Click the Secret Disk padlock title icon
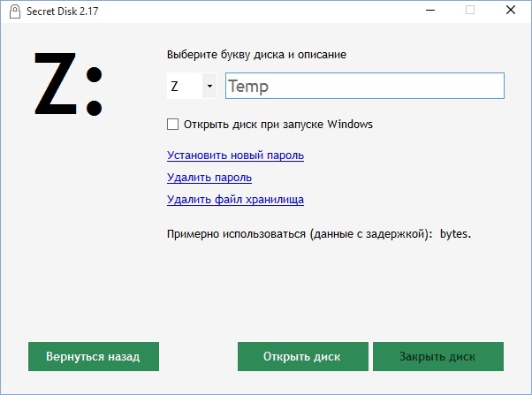532x395 pixels. click(x=15, y=11)
